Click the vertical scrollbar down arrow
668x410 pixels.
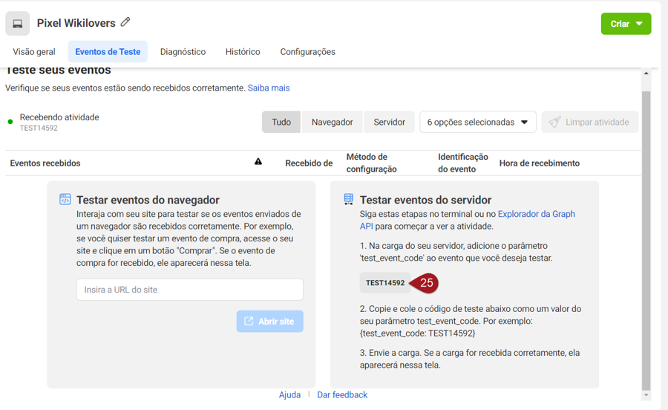[x=646, y=395]
